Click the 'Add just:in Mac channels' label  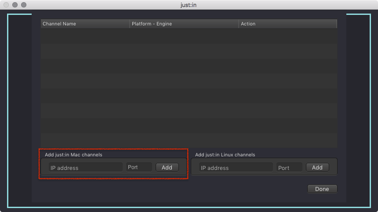73,155
